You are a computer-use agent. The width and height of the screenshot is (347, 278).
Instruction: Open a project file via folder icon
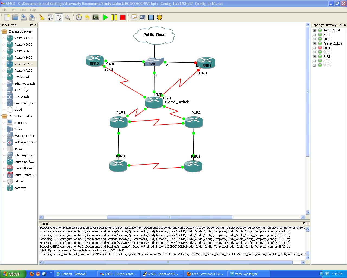coord(15,17)
